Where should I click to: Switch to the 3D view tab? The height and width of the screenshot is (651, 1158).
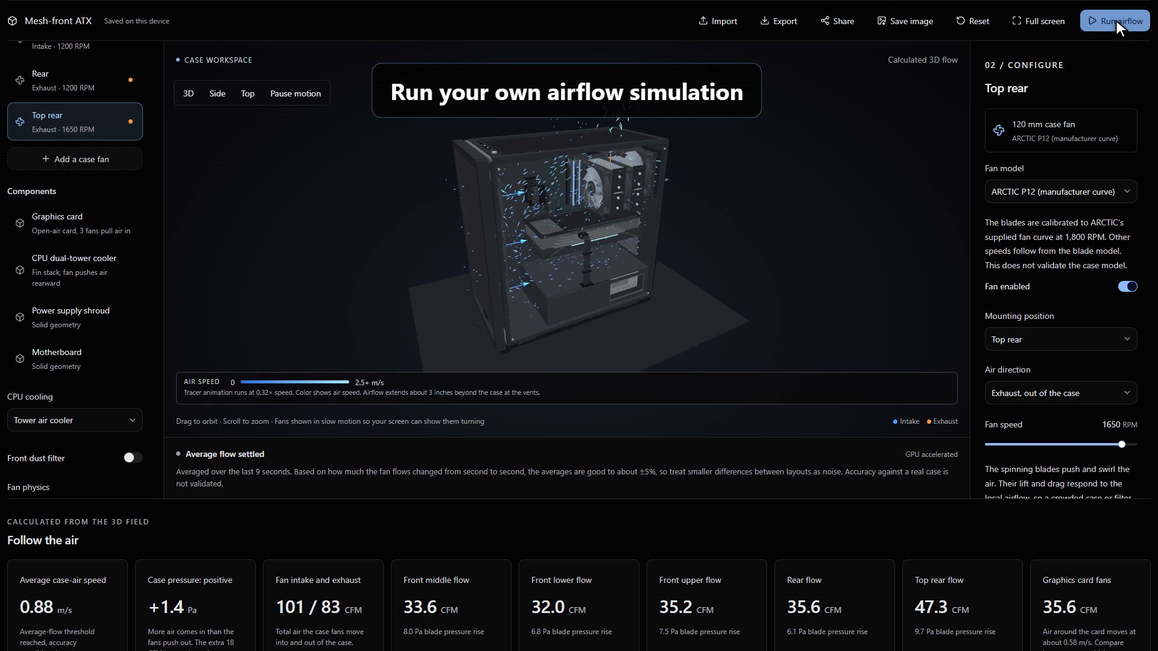coord(188,93)
